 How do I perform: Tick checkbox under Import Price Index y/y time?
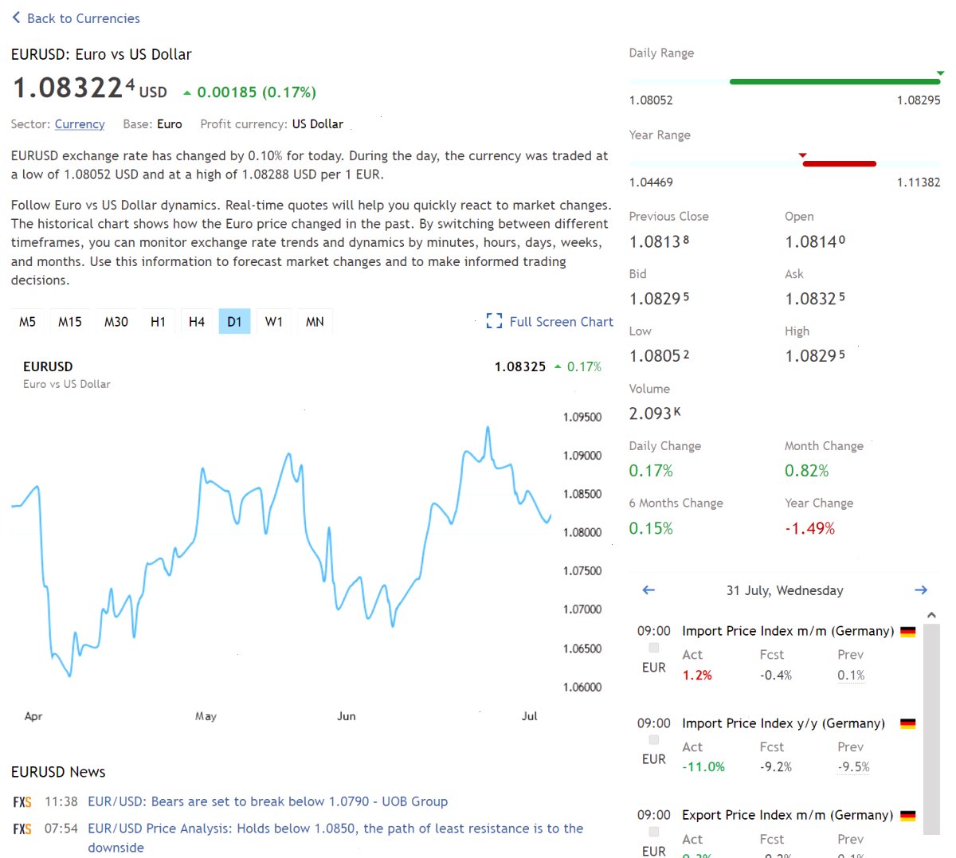click(654, 740)
